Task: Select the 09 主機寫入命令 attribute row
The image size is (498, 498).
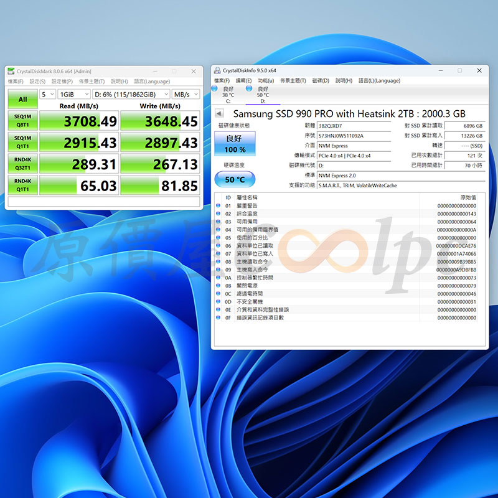Action: click(346, 270)
